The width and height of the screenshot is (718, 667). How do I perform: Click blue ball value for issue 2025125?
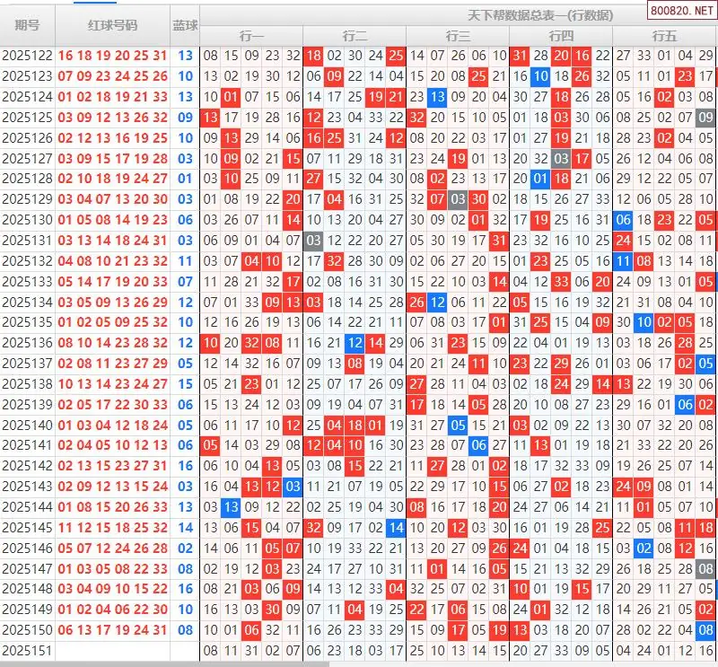pos(185,117)
